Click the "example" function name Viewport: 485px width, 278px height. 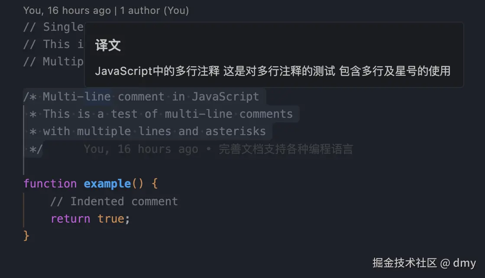107,184
